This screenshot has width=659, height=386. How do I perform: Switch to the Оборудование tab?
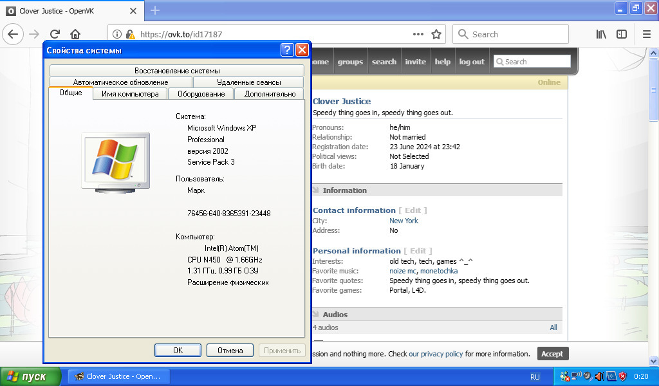point(201,94)
